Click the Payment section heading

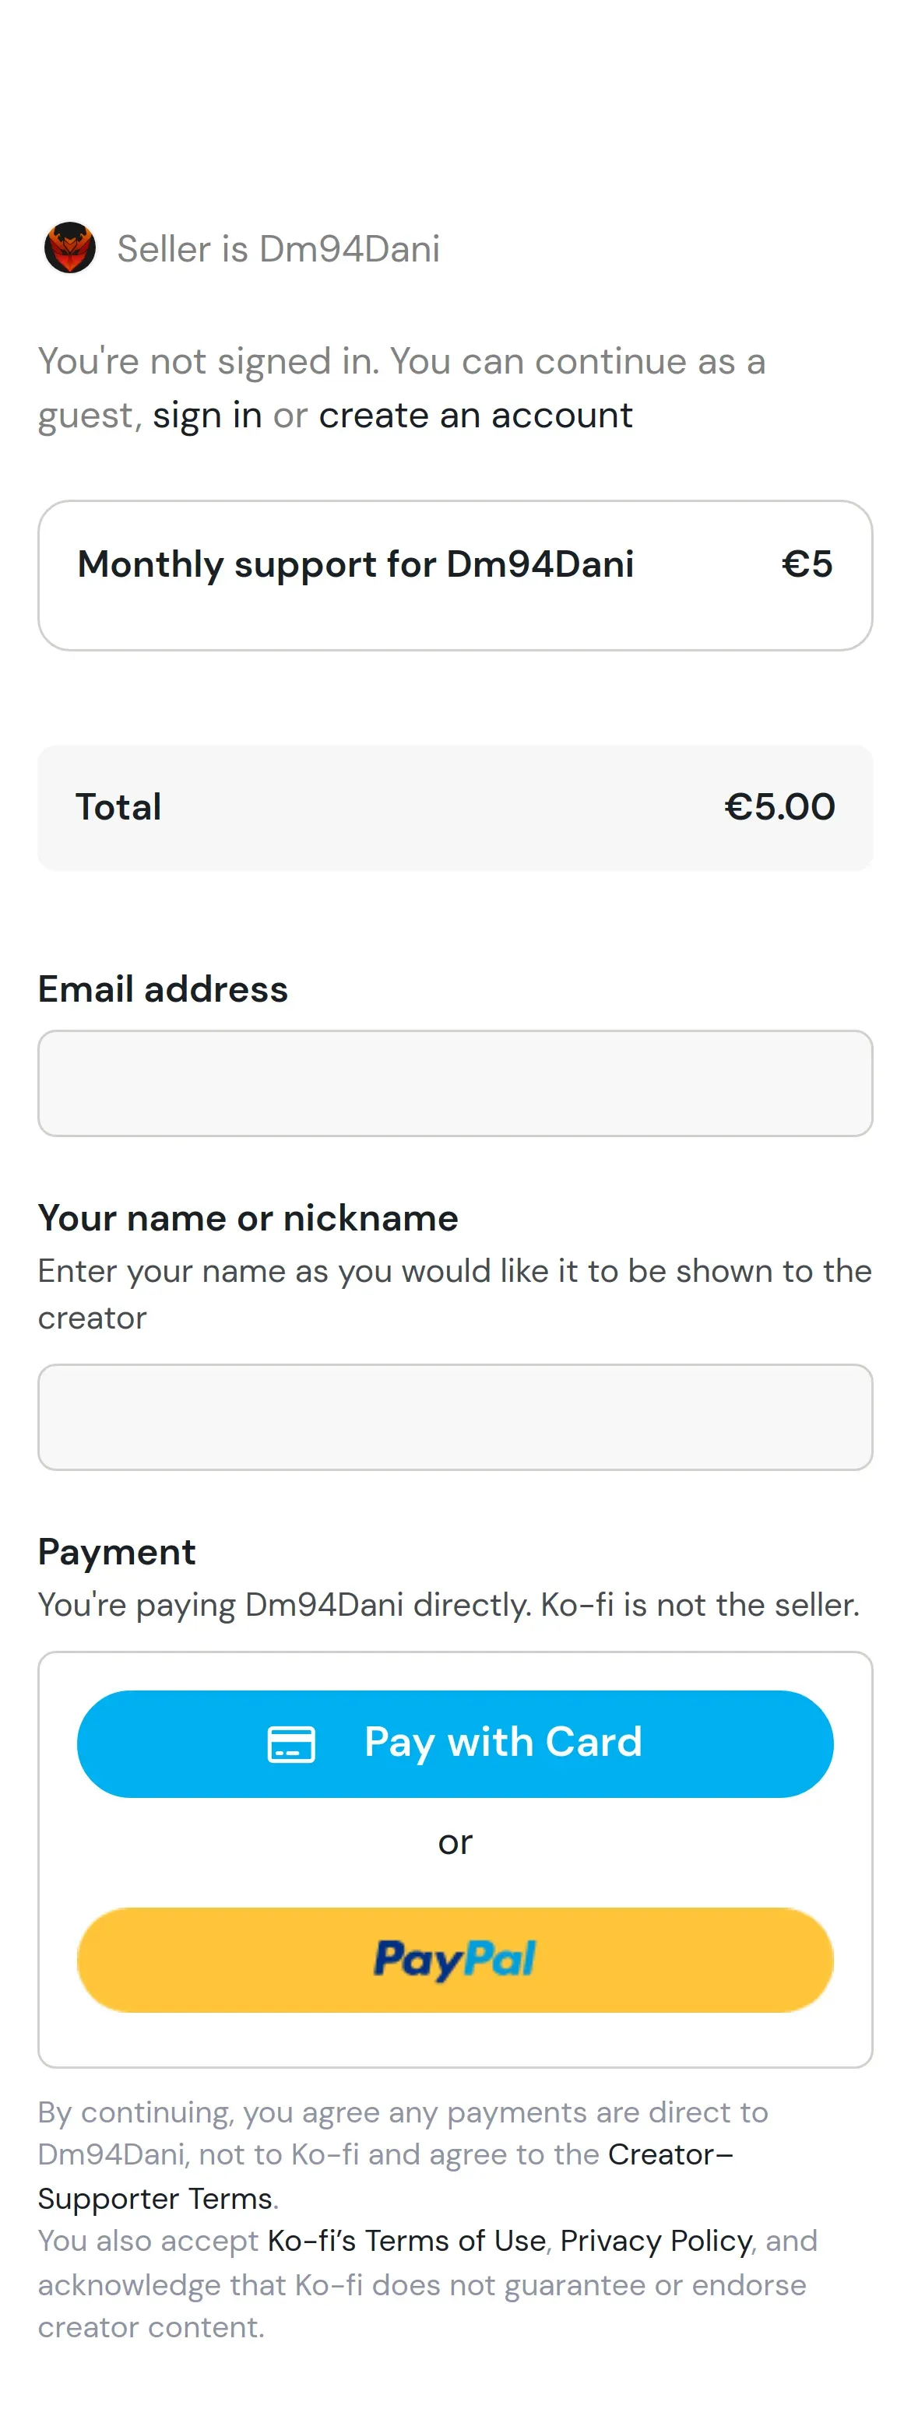point(117,1551)
